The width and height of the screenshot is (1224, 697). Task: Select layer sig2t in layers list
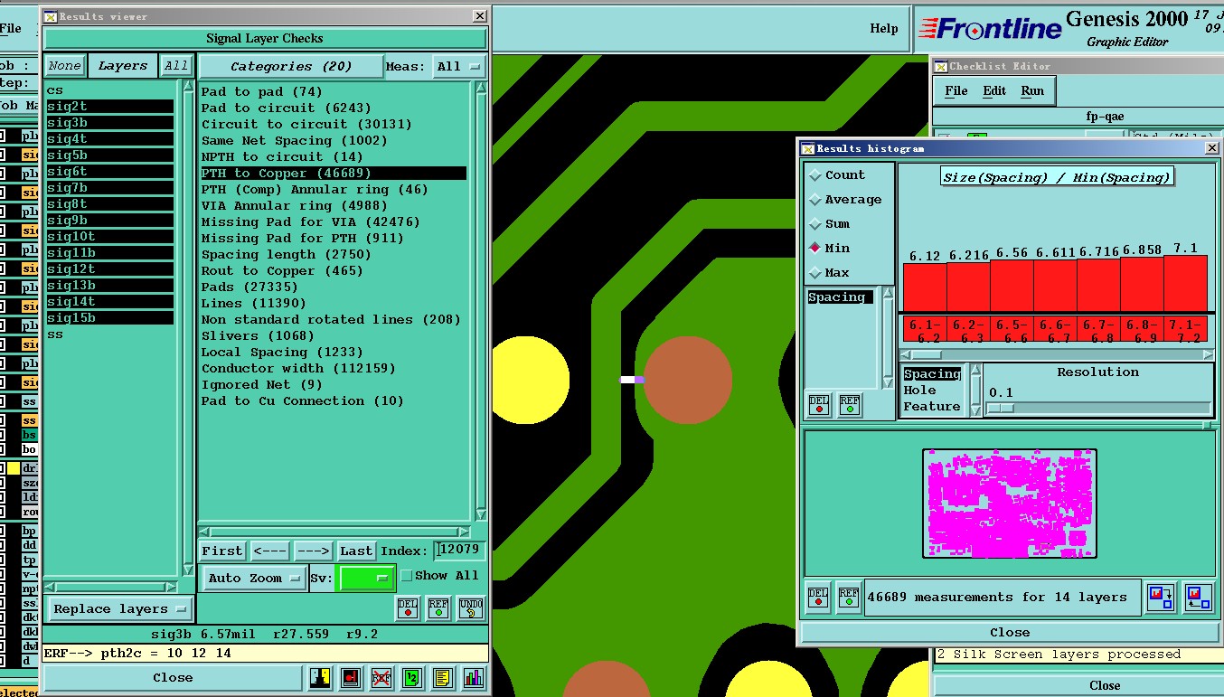pos(109,107)
